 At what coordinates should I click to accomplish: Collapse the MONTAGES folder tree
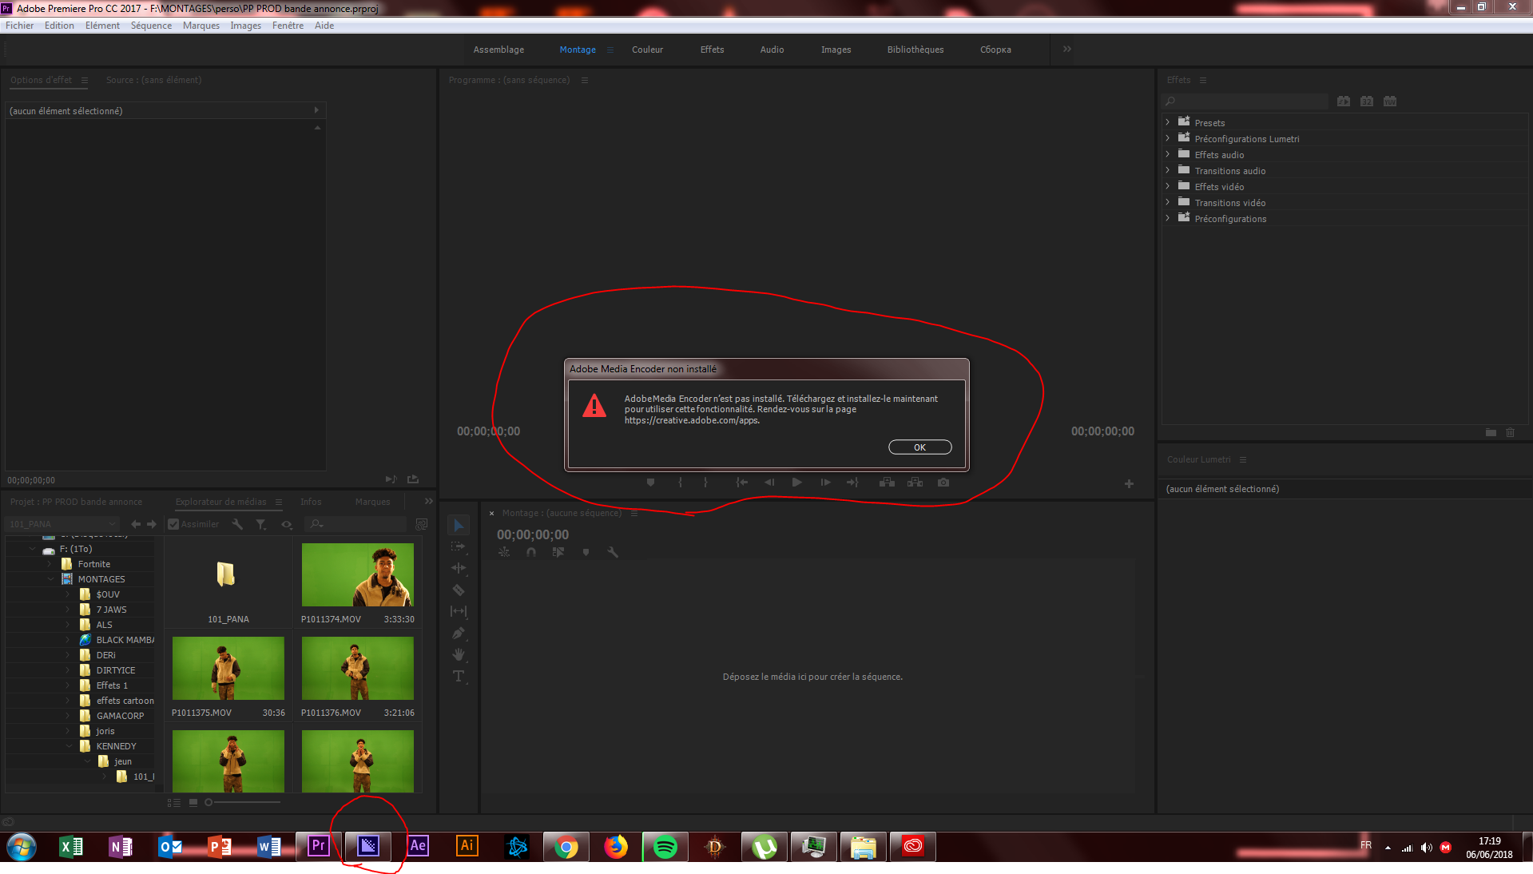click(51, 579)
